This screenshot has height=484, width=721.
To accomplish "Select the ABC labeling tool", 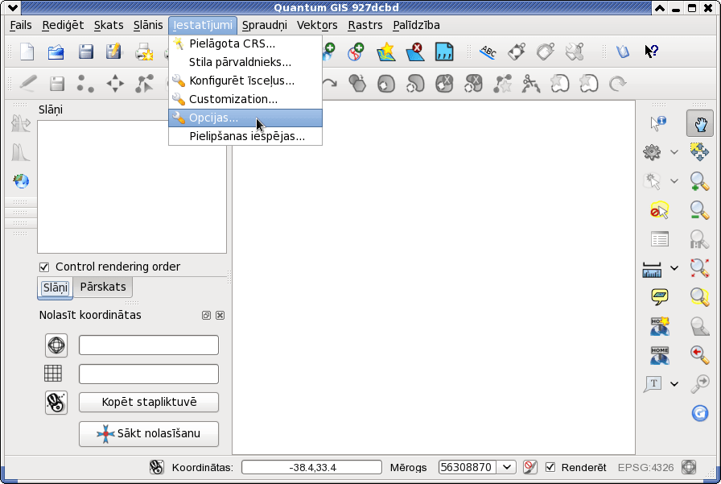I will 488,52.
